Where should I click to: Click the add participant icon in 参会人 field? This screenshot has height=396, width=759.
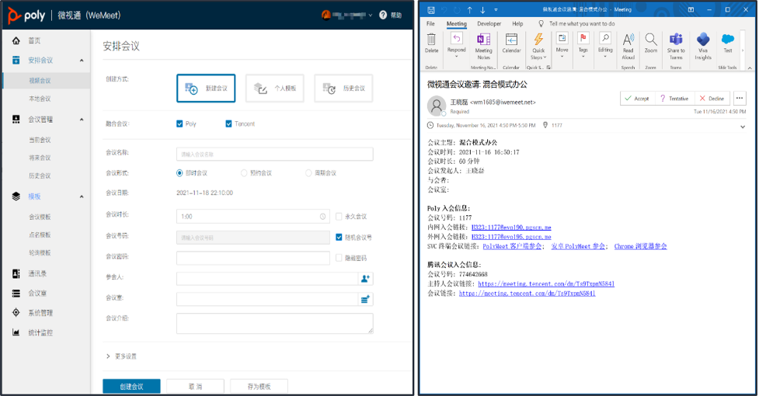point(365,279)
